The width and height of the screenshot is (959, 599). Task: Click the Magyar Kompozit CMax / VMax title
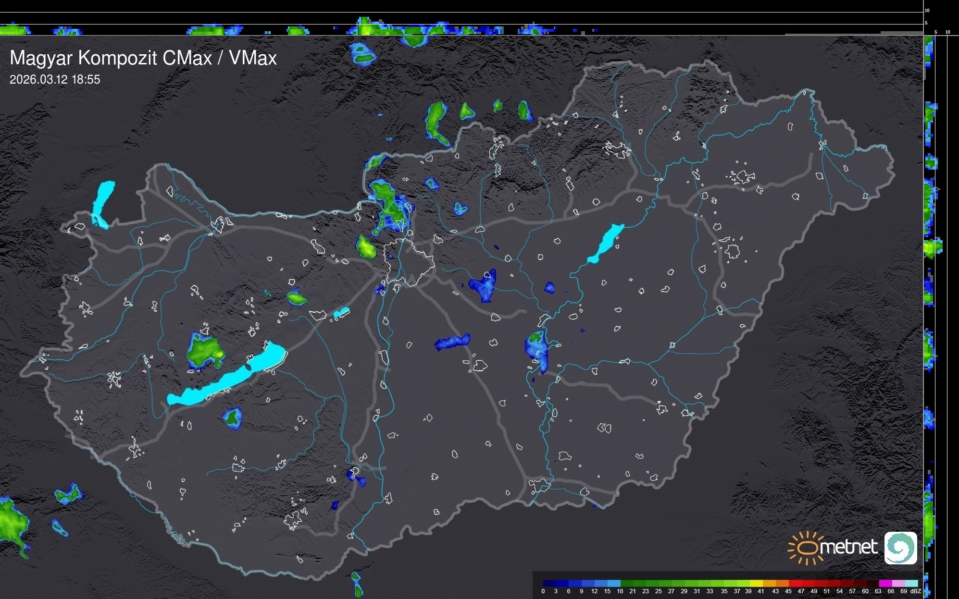click(x=143, y=58)
